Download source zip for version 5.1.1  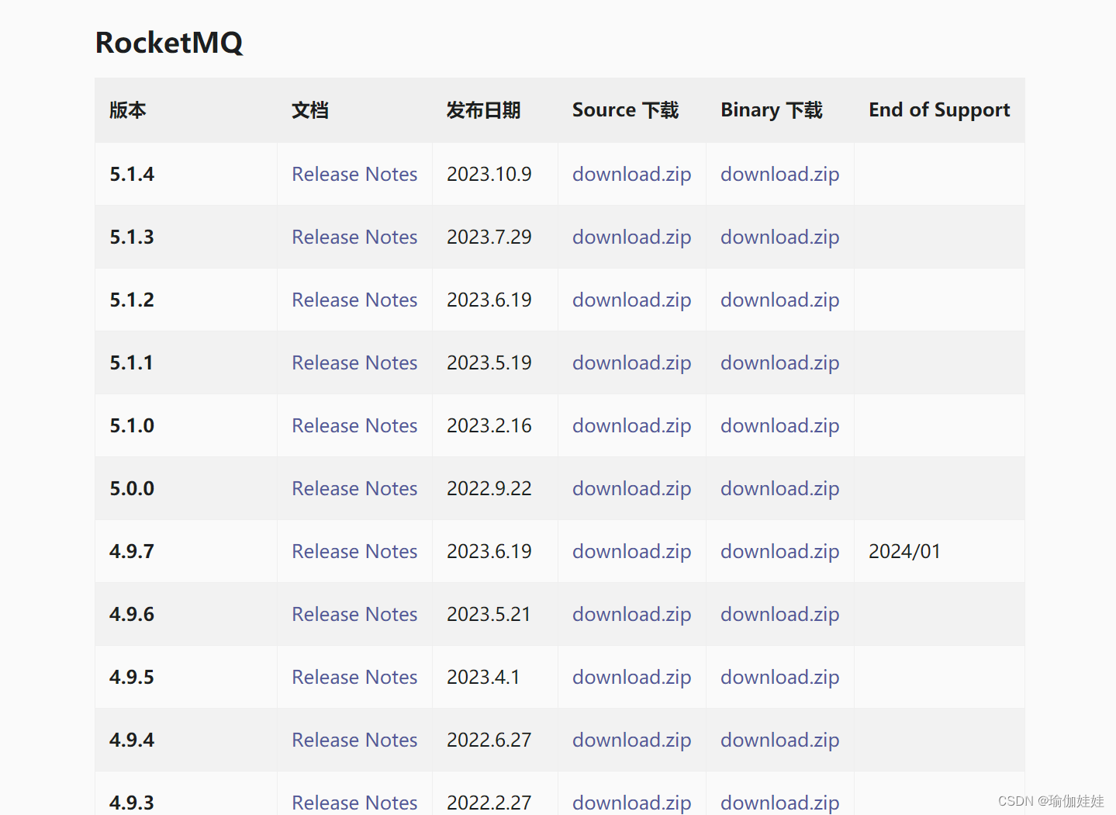[x=631, y=362]
